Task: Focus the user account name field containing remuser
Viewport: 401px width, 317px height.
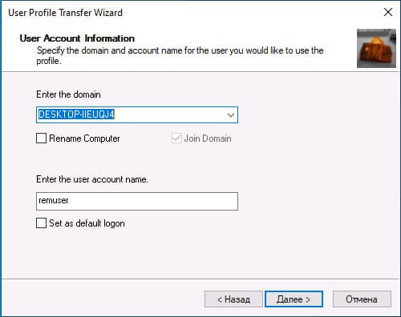Action: [x=137, y=201]
